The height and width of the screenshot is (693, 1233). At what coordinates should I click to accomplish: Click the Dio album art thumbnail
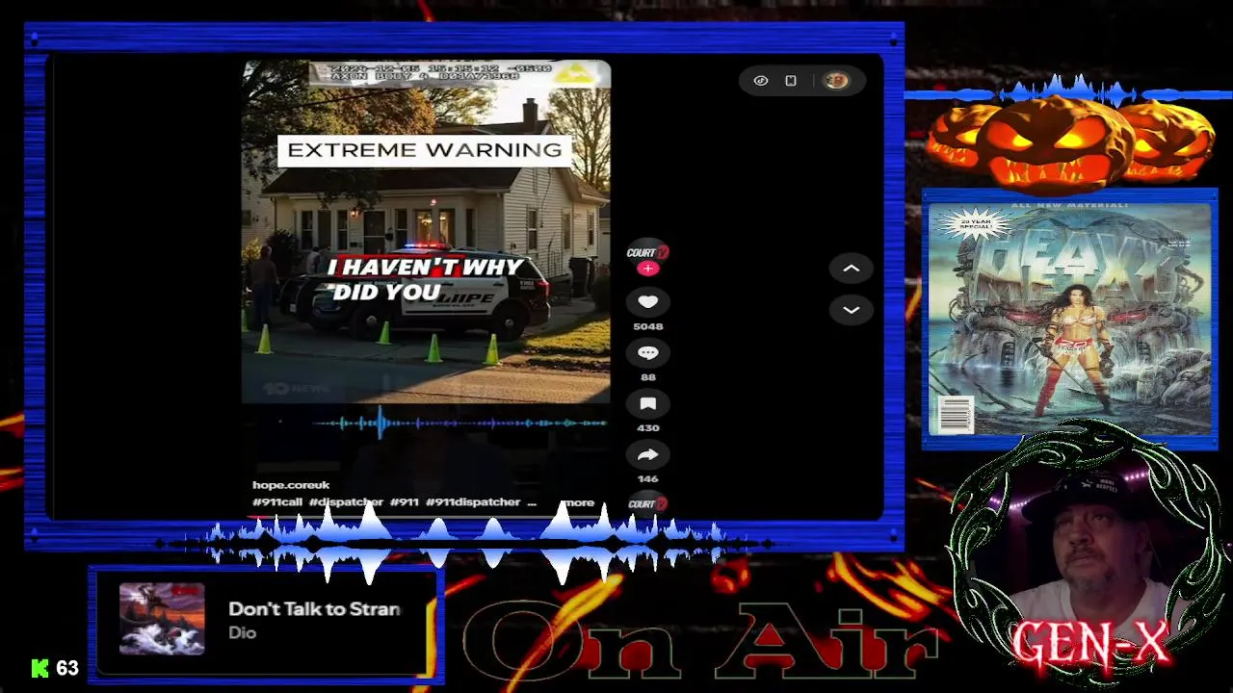pos(162,619)
